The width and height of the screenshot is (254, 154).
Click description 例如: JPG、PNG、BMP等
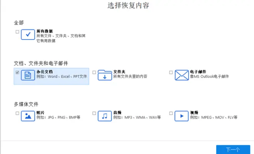58,117
